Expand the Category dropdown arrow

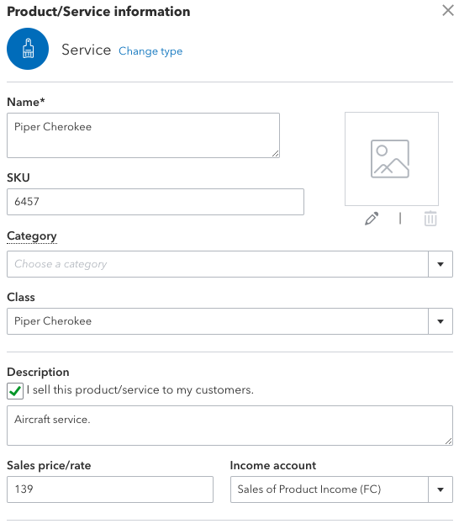(441, 264)
